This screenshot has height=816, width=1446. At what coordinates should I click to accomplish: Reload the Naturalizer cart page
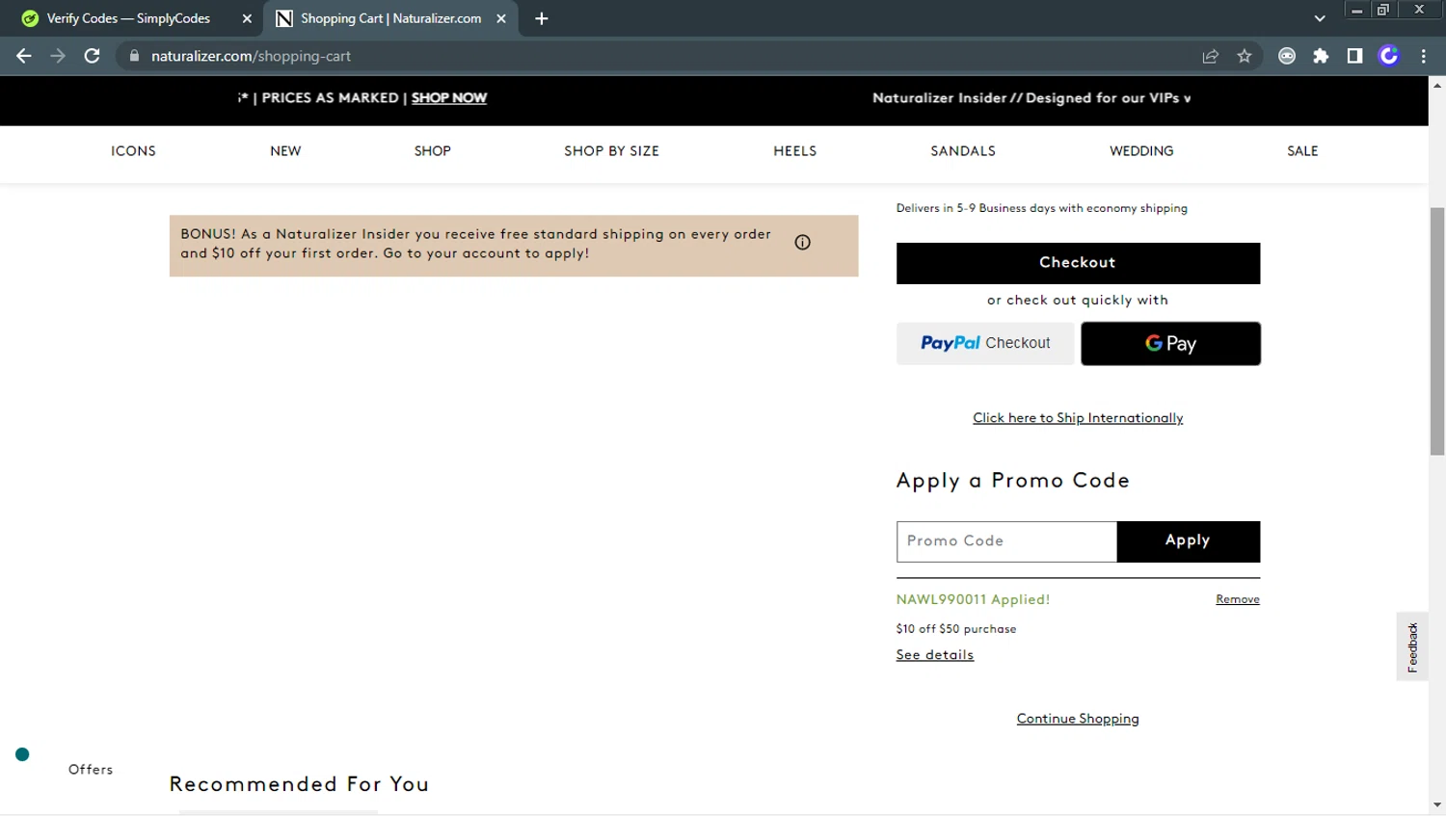[x=93, y=56]
